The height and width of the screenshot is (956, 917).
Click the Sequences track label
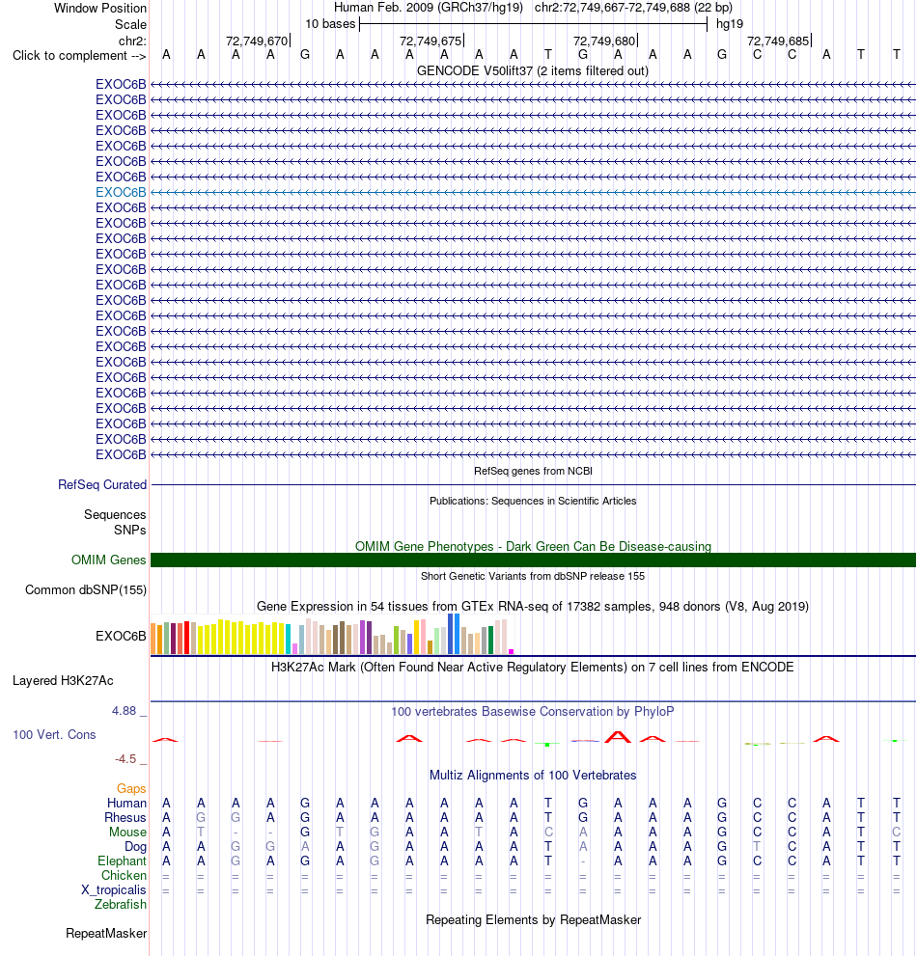point(115,514)
